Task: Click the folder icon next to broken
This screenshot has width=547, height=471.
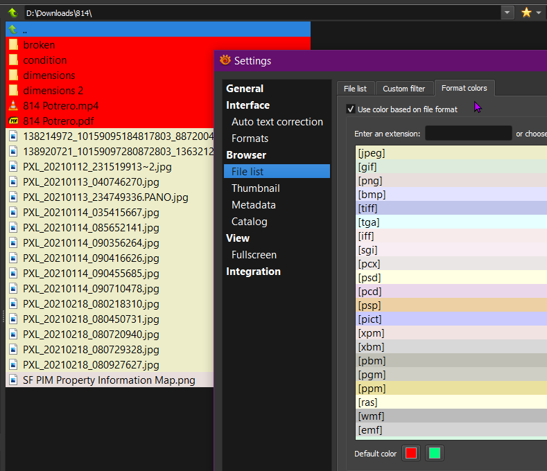Action: tap(13, 45)
